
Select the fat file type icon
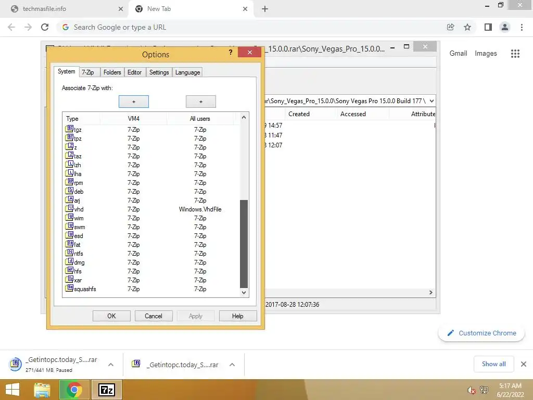(x=69, y=244)
